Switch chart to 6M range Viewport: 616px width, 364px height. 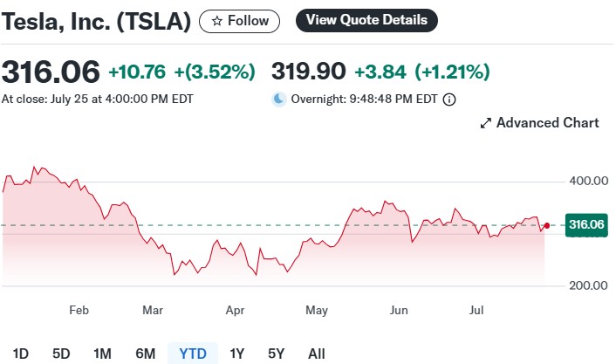[x=146, y=354]
